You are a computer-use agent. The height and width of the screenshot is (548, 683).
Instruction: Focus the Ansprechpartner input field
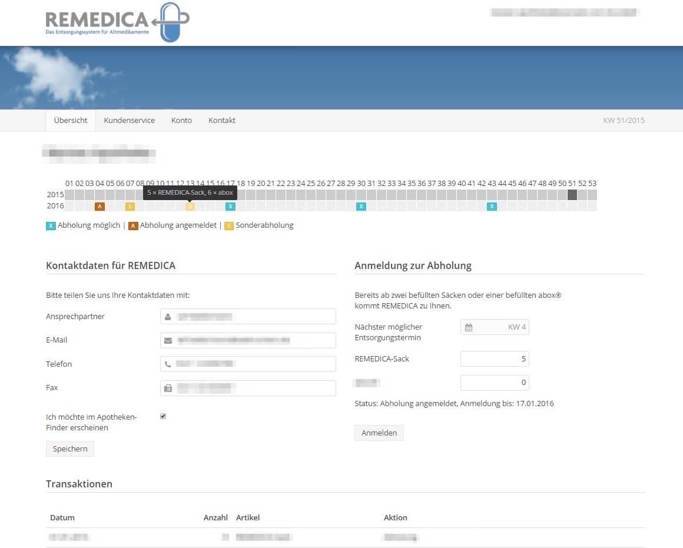[x=248, y=317]
